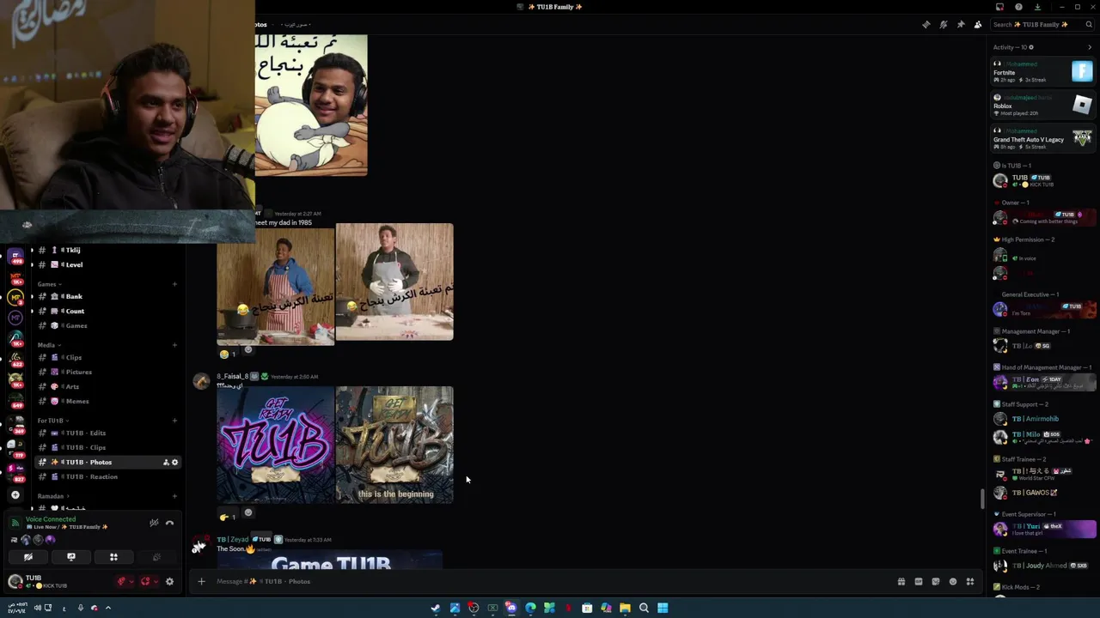
Task: Click the Message TU1B - Photos input field
Action: coord(550,581)
